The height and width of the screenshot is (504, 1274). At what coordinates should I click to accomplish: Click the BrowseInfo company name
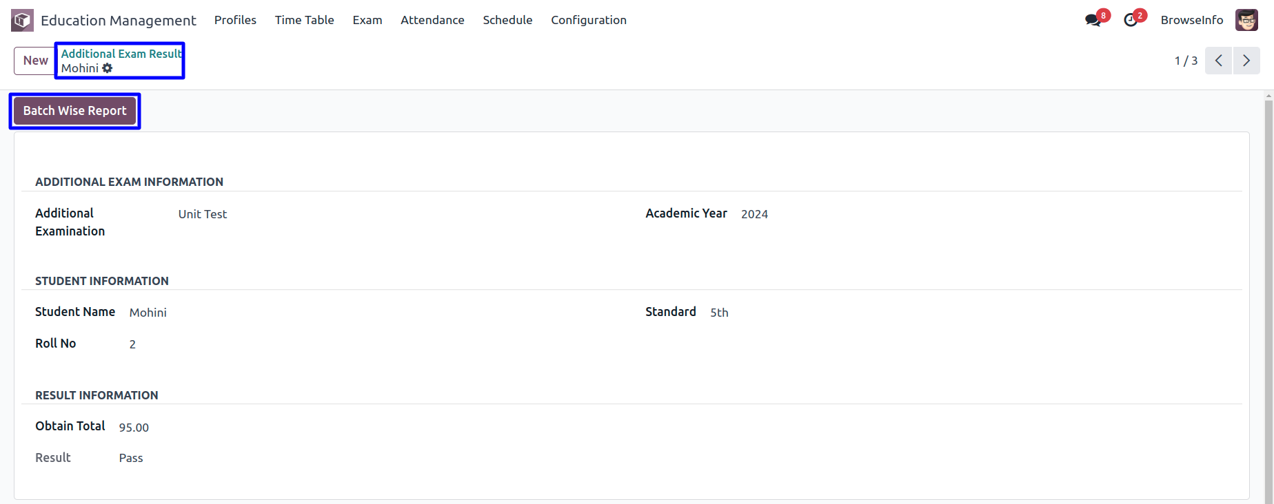tap(1192, 20)
